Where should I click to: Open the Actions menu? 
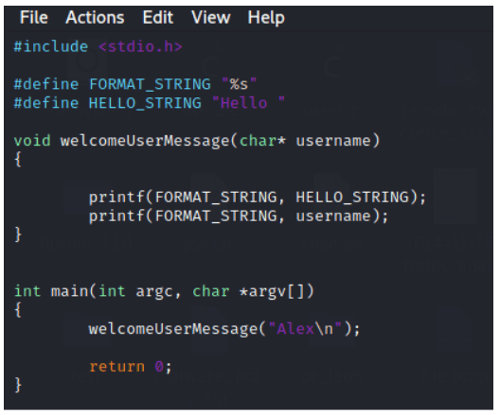coord(95,17)
